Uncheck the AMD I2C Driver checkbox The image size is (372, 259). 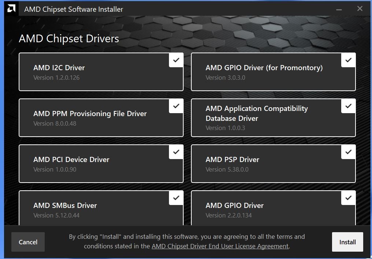(x=176, y=60)
